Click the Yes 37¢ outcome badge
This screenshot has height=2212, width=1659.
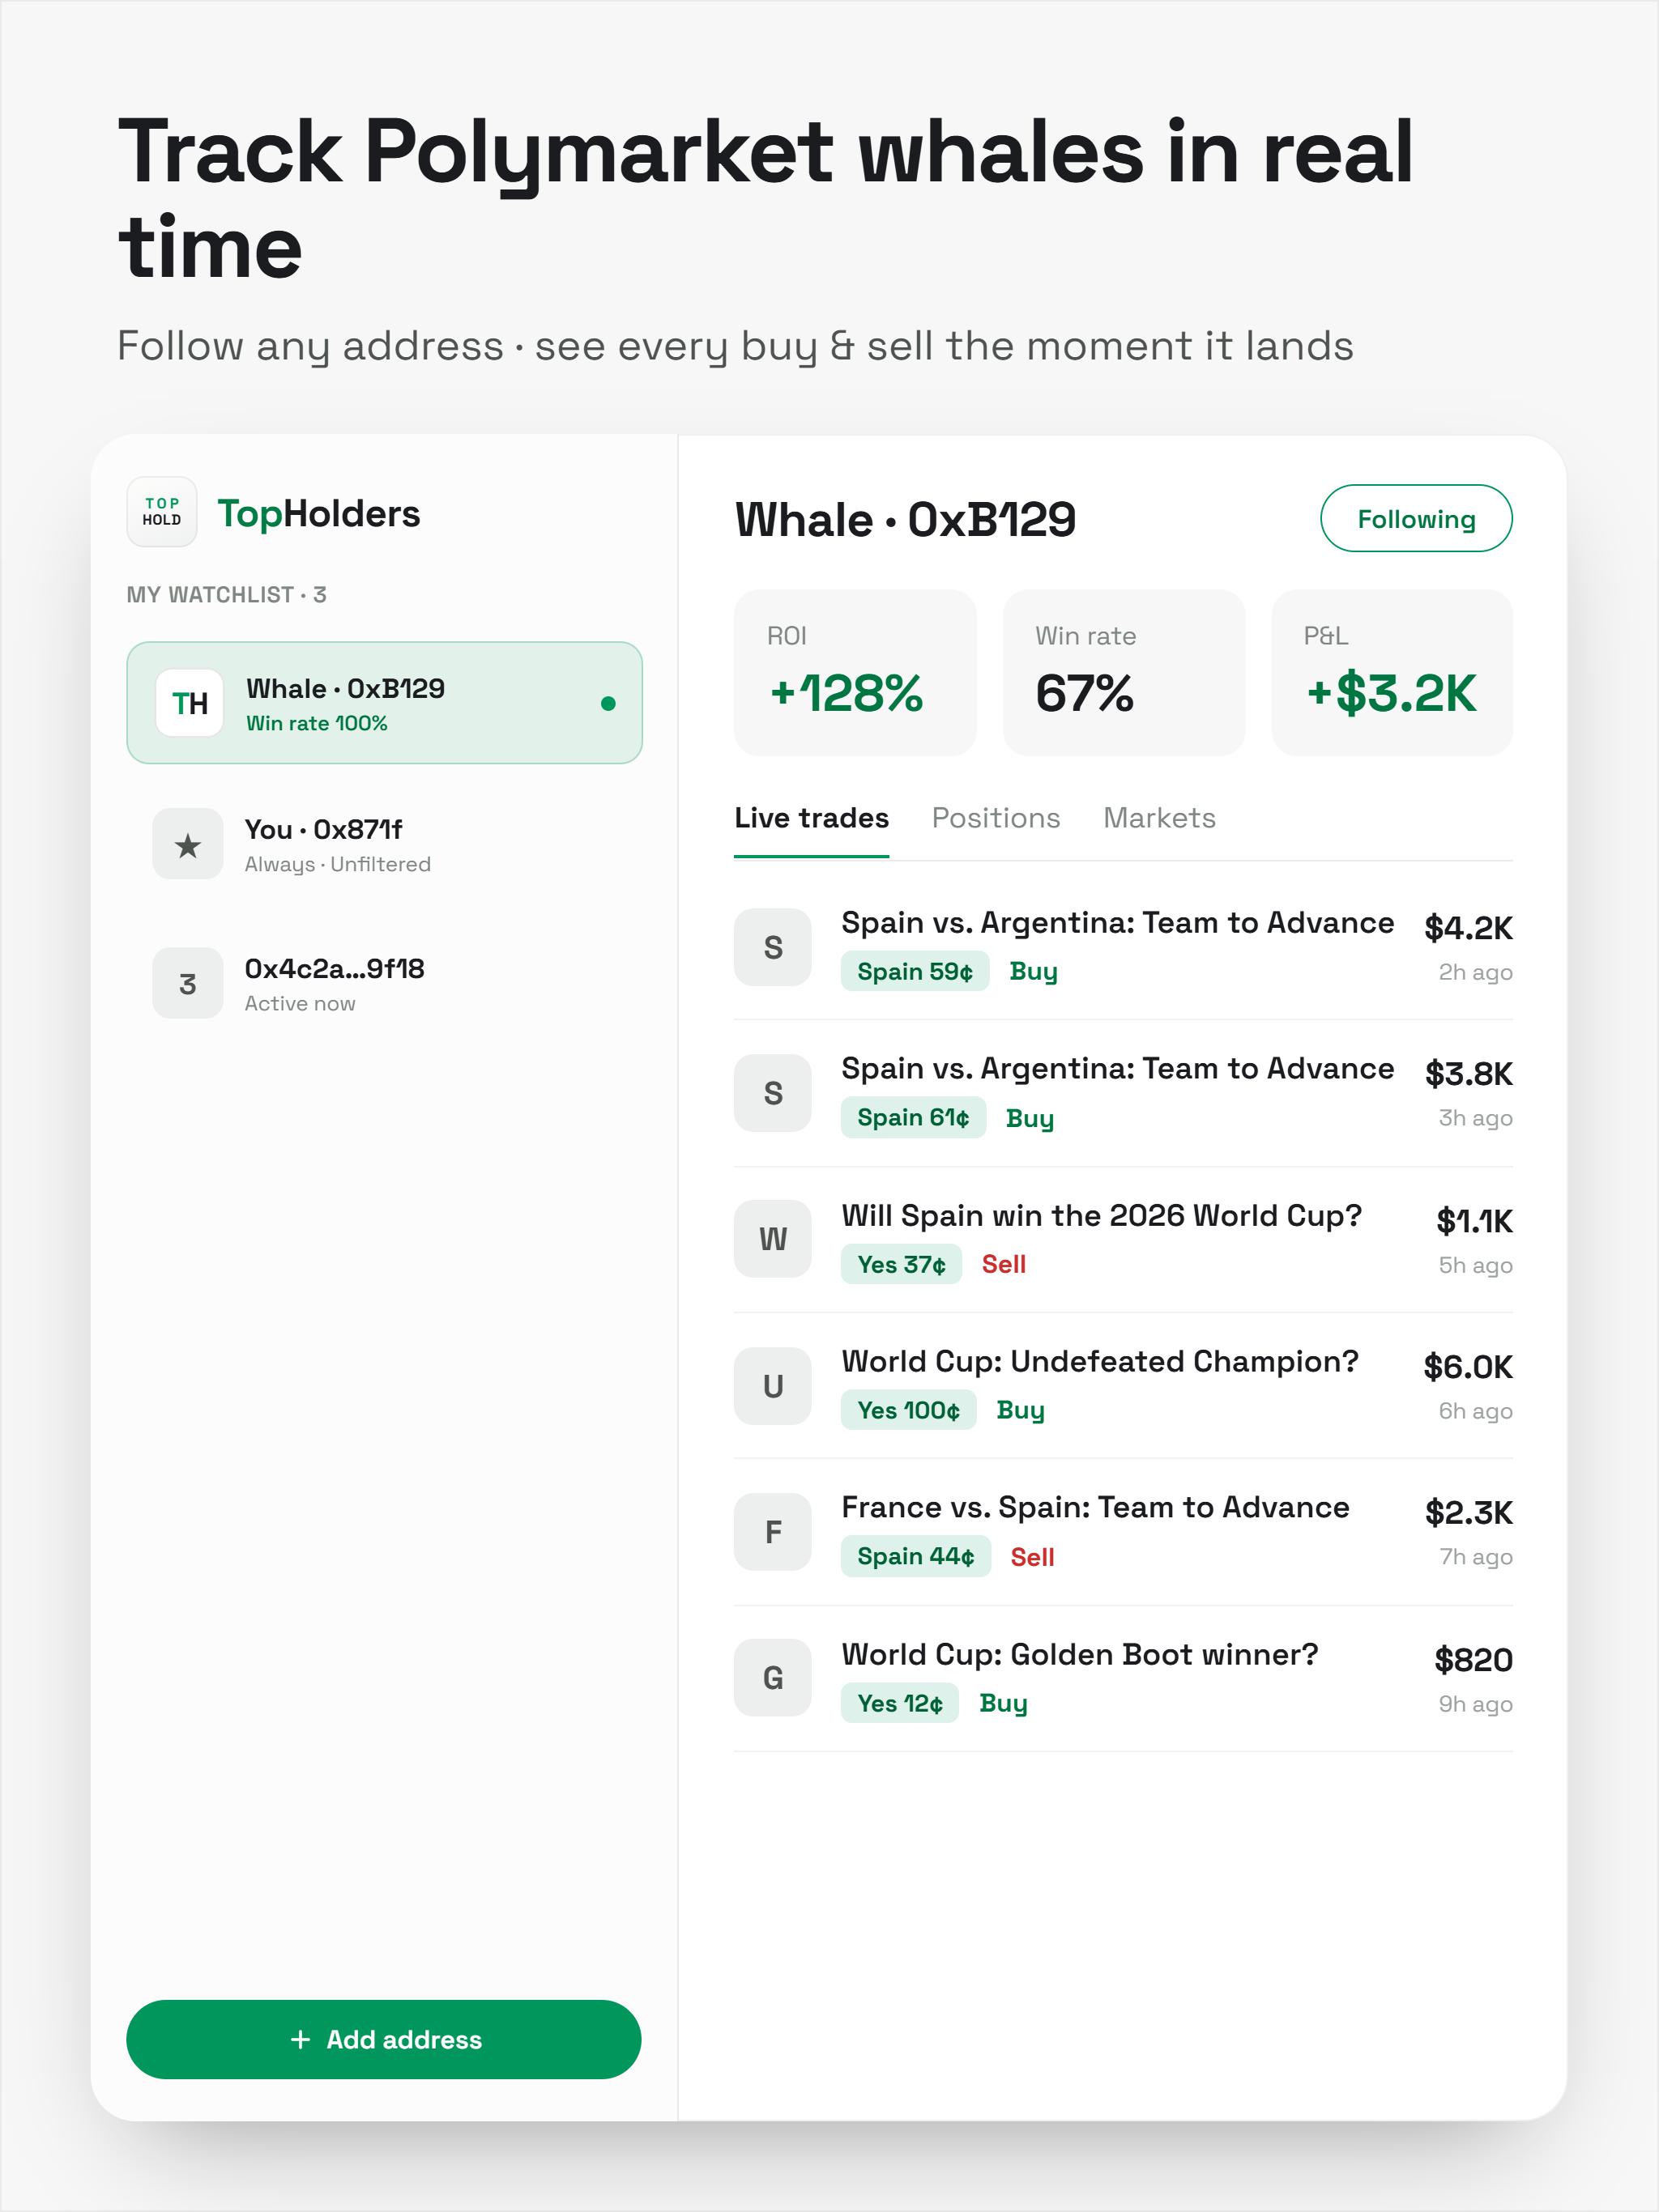click(x=901, y=1264)
